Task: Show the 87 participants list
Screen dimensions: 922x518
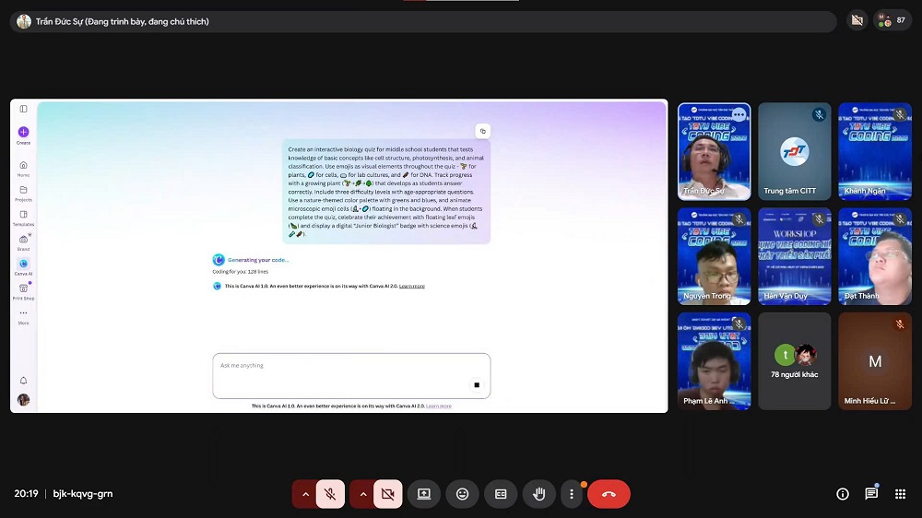Action: [x=892, y=20]
